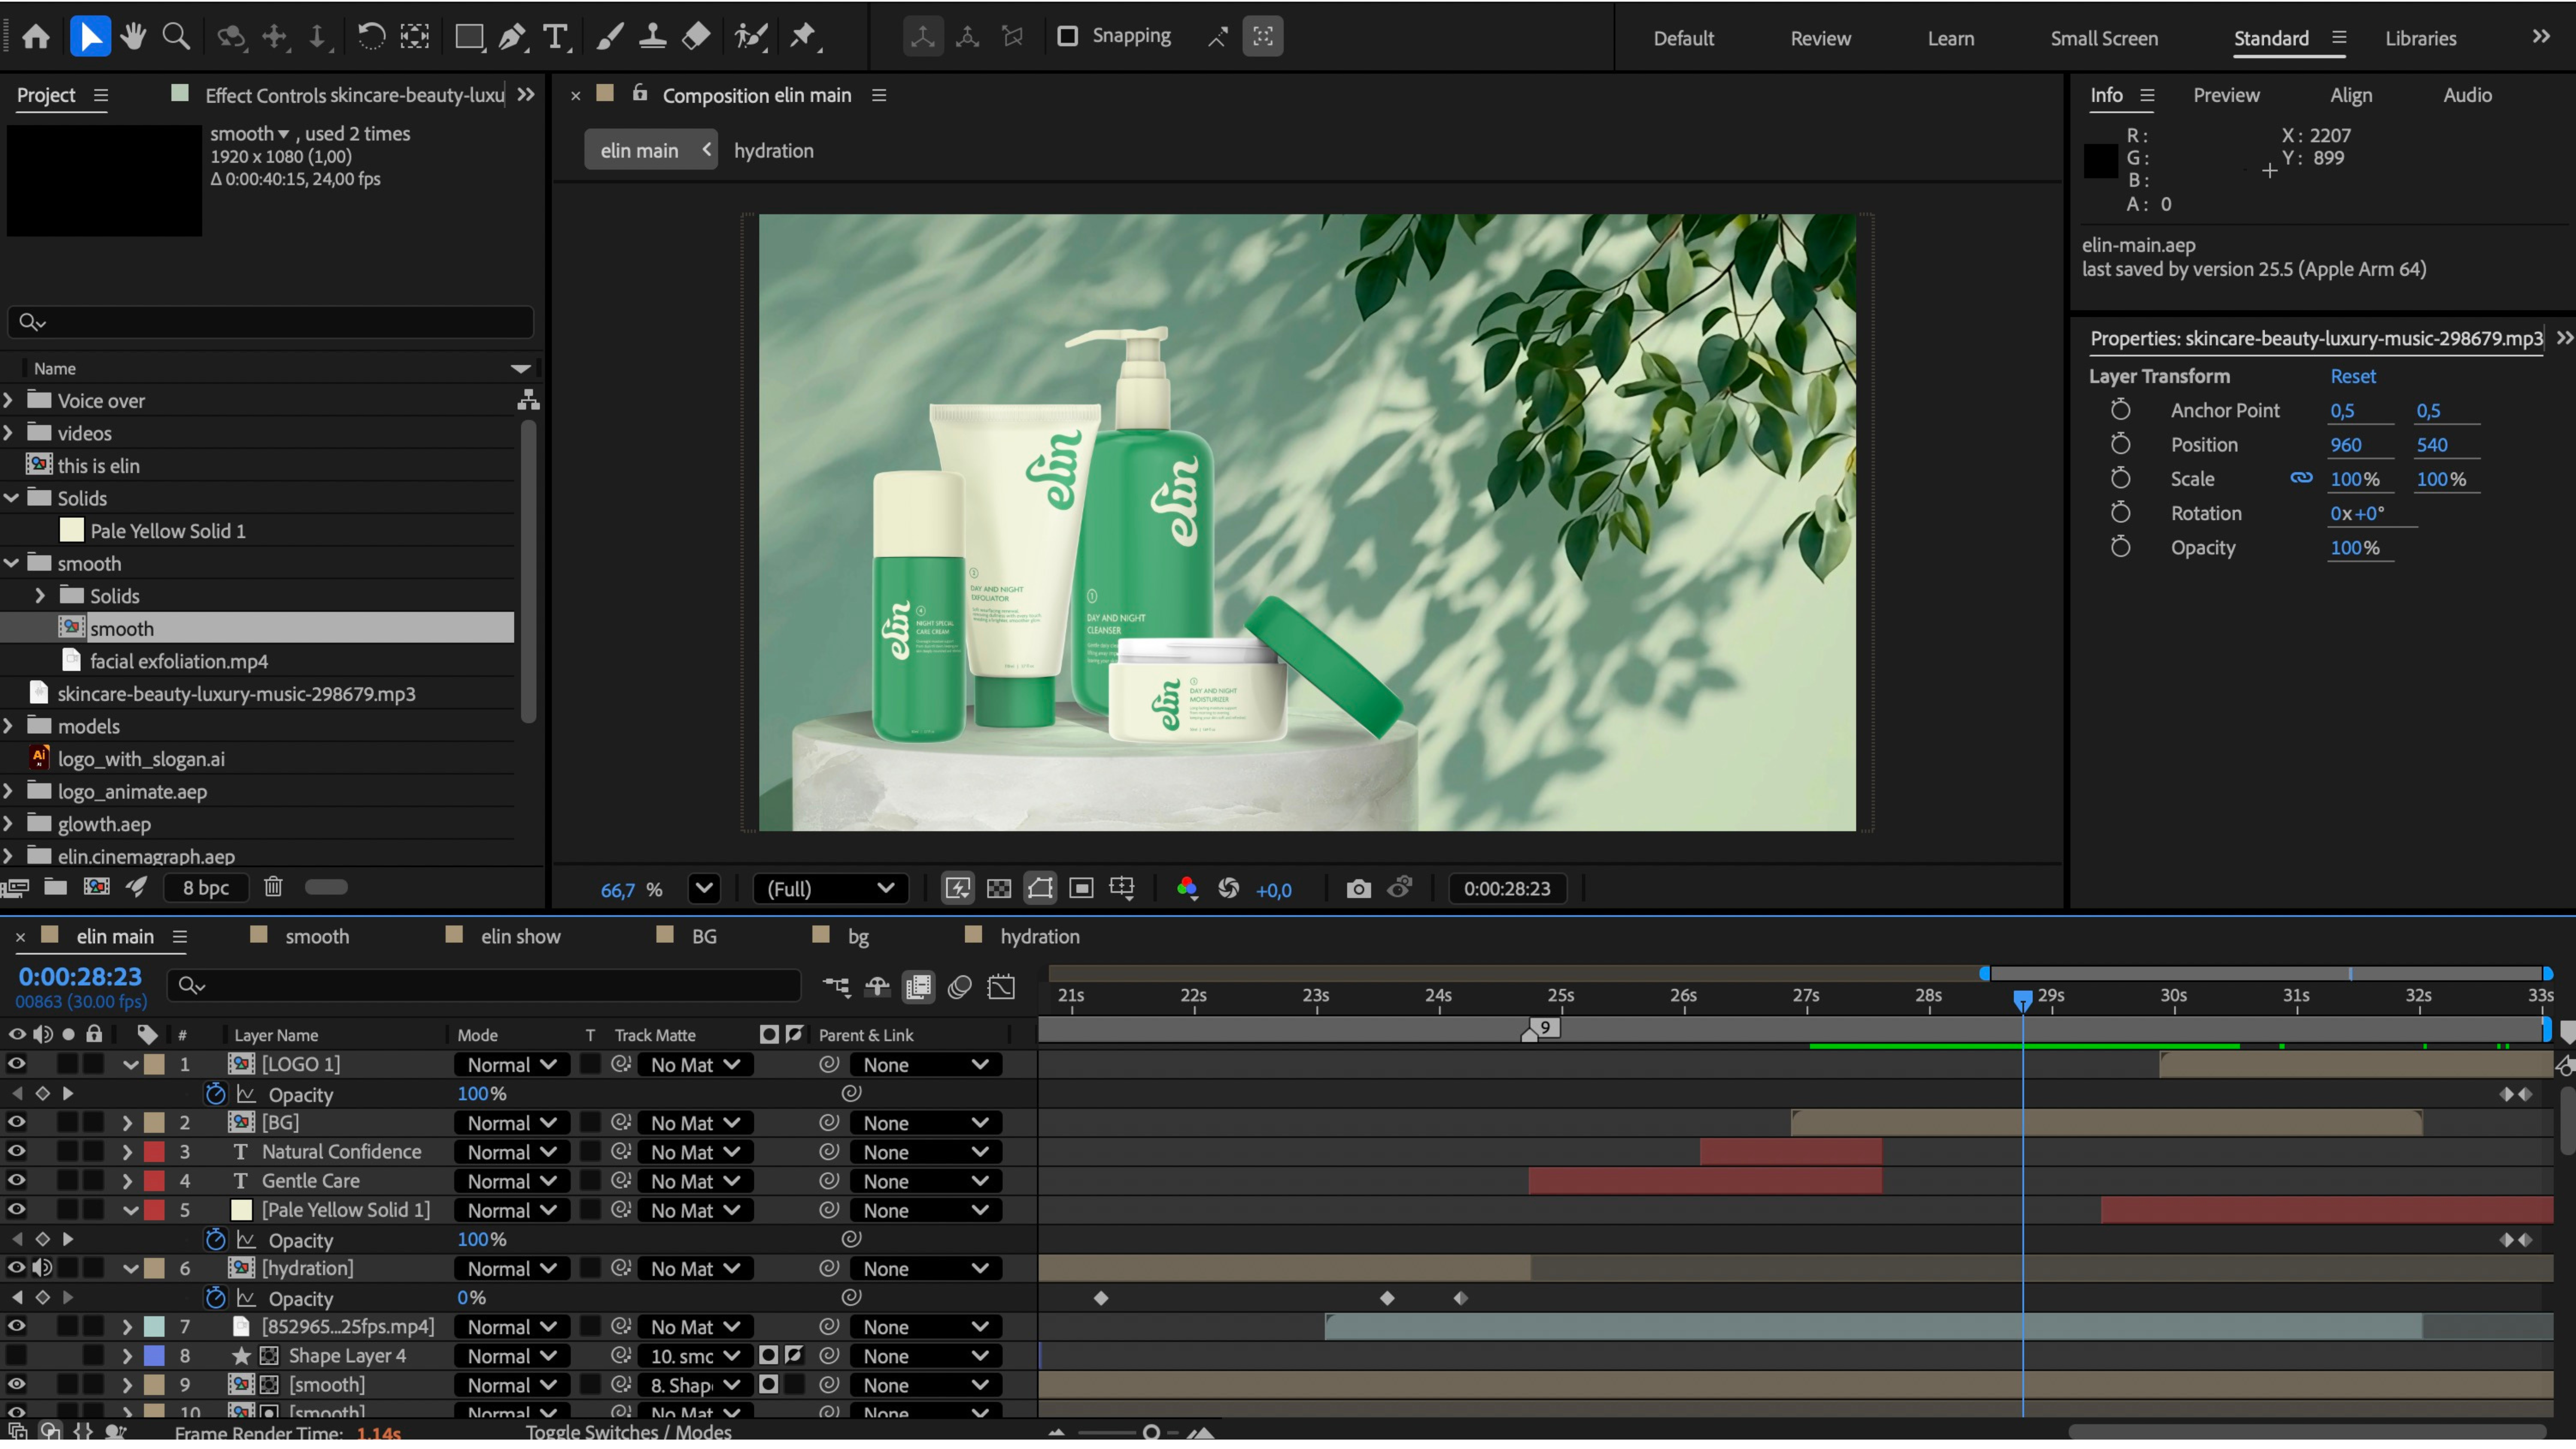Select the Puppet Pin tool
This screenshot has height=1449, width=2576.
(803, 37)
